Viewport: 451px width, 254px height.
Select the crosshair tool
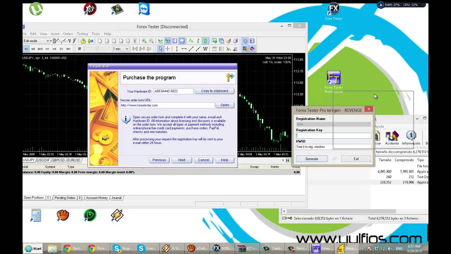click(x=168, y=49)
